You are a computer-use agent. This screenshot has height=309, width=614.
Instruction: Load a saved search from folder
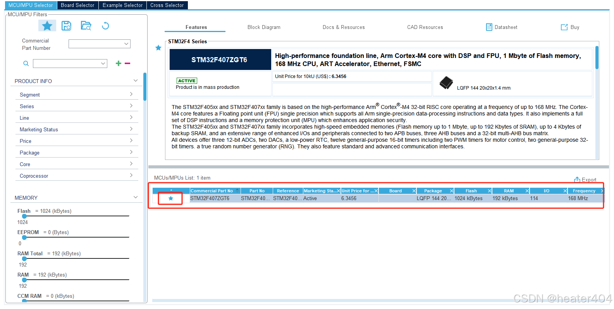pyautogui.click(x=86, y=26)
